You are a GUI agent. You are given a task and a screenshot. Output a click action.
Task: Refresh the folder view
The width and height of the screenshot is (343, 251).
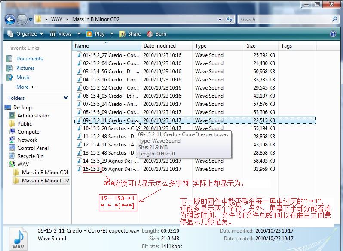click(229, 19)
